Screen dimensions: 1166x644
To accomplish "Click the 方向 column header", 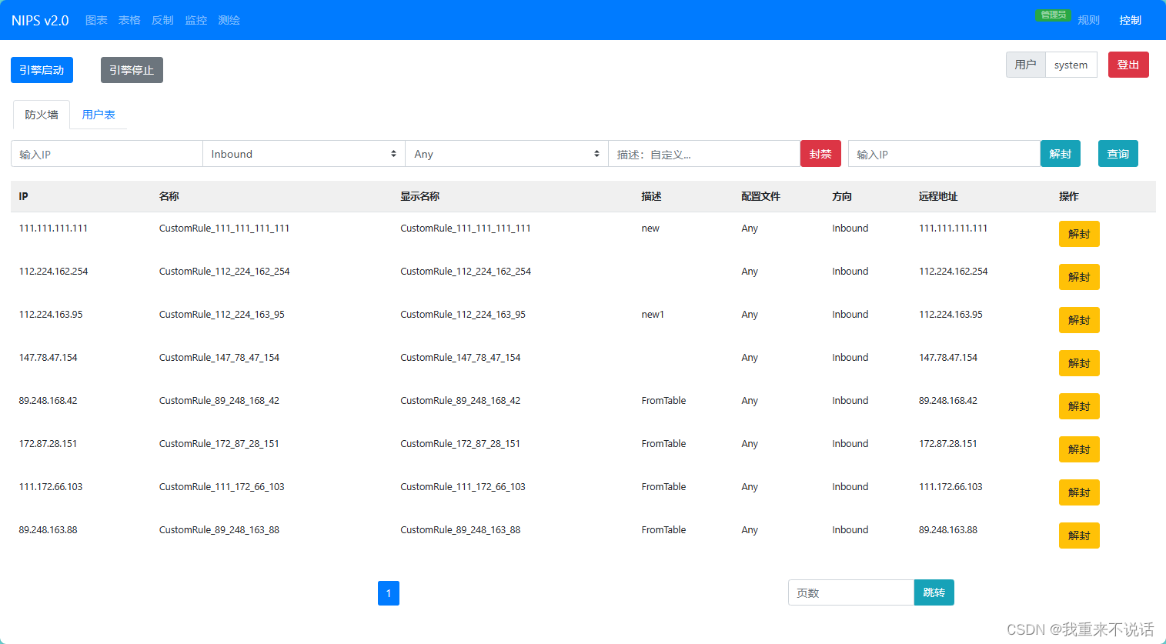I will coord(842,196).
